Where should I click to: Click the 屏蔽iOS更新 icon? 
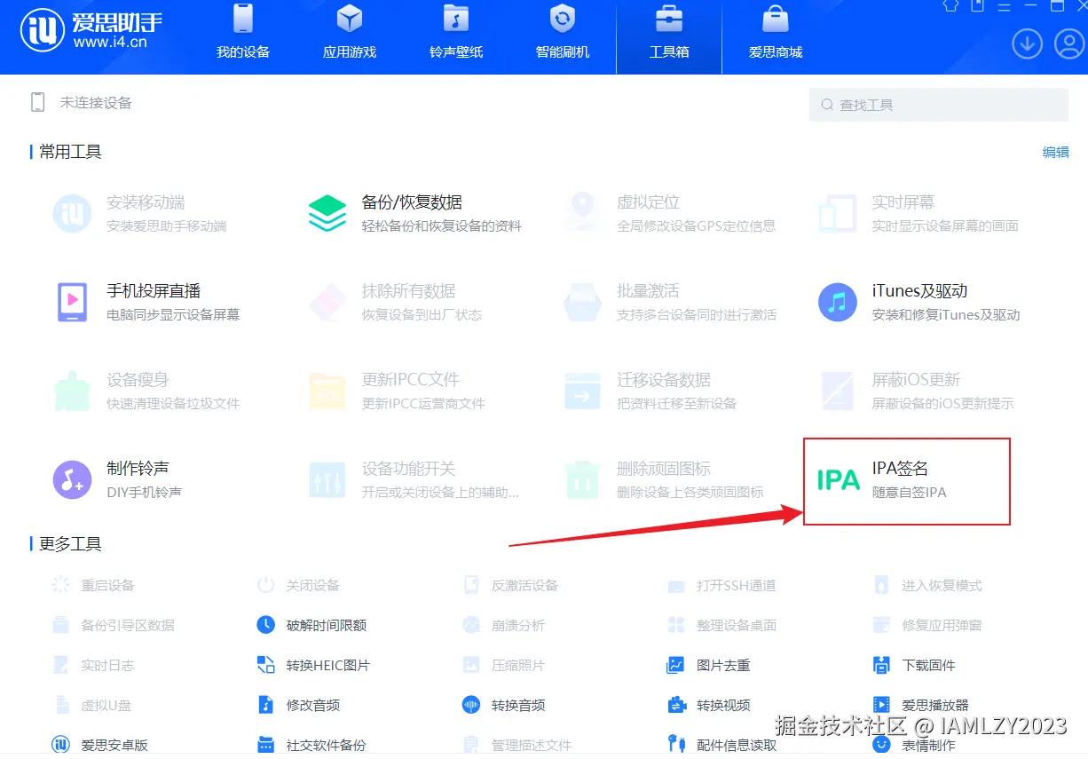tap(837, 391)
